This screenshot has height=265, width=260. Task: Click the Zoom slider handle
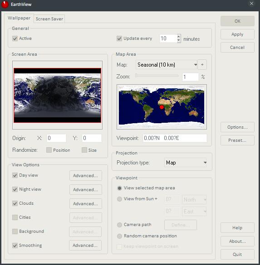click(136, 76)
